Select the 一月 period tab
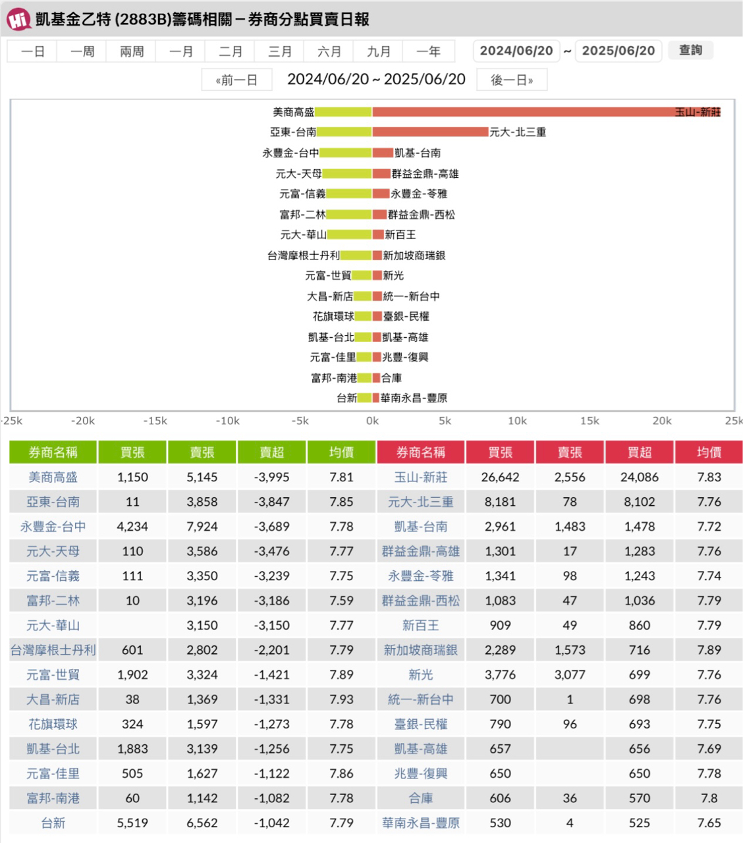This screenshot has height=843, width=743. pos(180,51)
